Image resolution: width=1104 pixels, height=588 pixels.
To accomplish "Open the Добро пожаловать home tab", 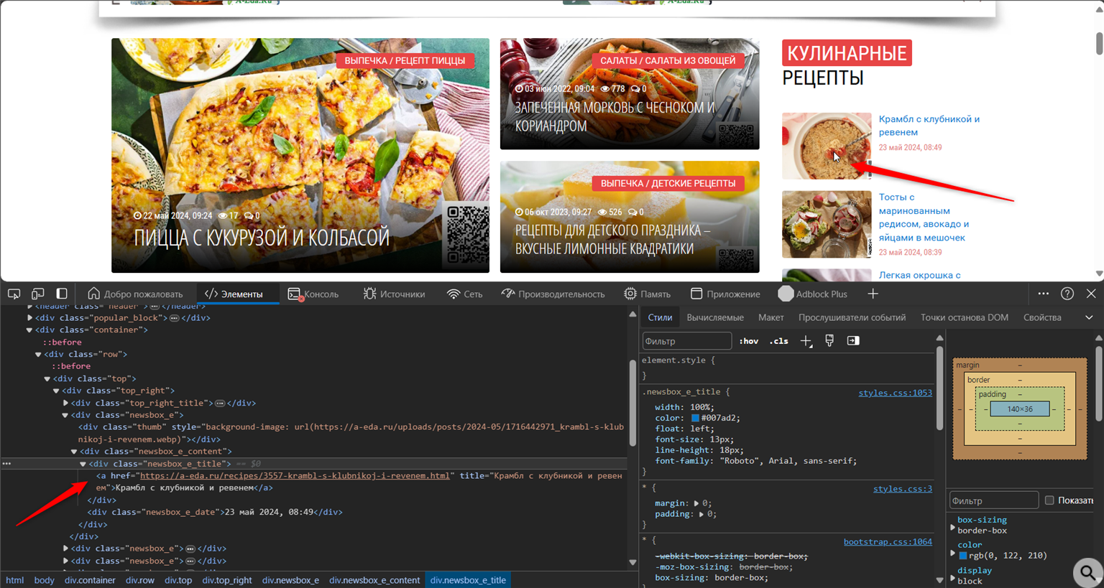I will click(135, 294).
